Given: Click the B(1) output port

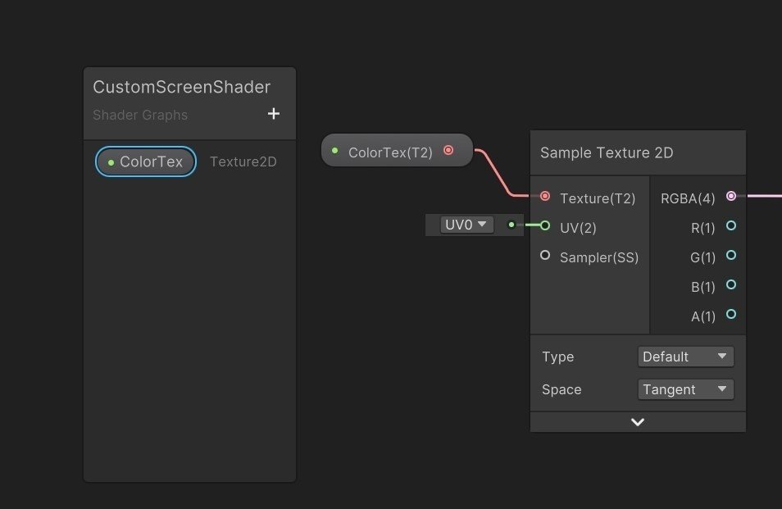Looking at the screenshot, I should [731, 285].
